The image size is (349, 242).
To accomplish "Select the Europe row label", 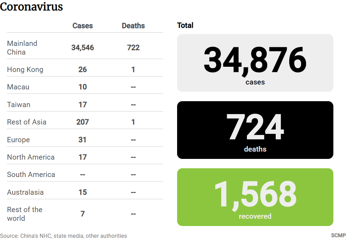I will (18, 140).
